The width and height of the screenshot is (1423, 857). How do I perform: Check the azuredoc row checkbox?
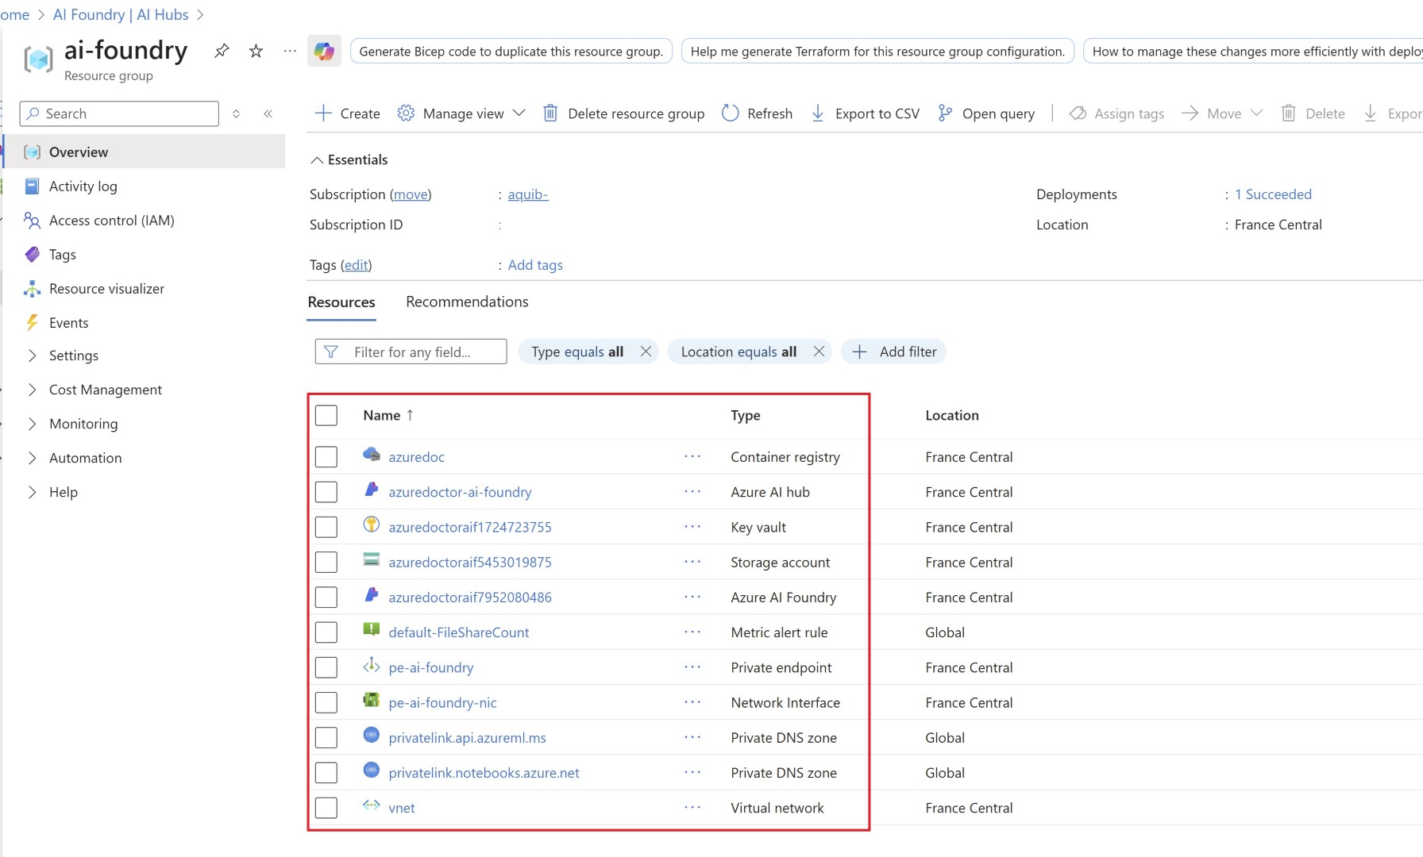[326, 457]
